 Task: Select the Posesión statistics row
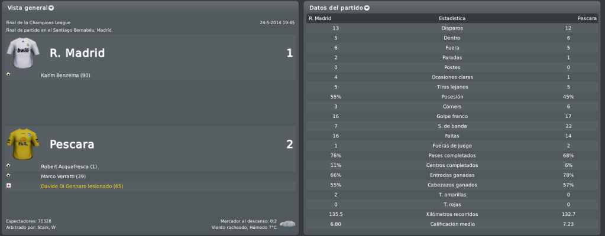point(453,97)
